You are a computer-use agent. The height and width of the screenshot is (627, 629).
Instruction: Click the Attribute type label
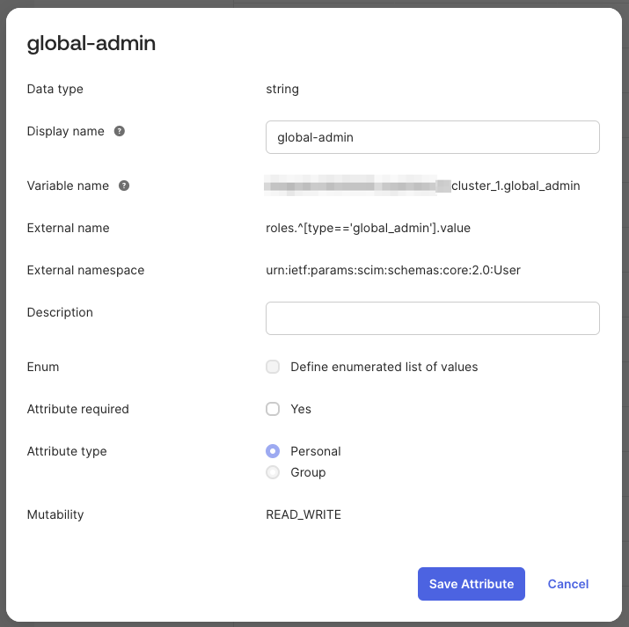tap(67, 451)
